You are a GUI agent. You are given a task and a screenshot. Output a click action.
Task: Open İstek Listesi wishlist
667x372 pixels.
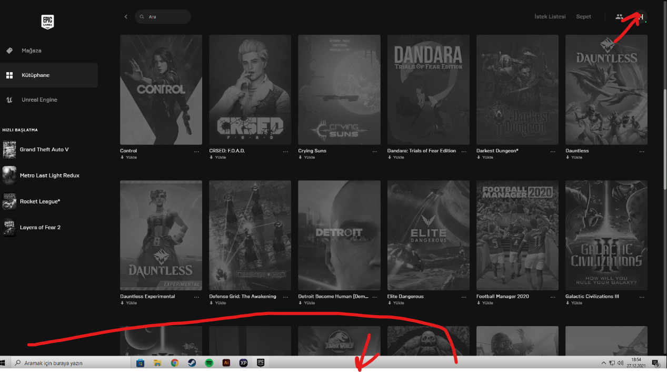[x=550, y=17]
